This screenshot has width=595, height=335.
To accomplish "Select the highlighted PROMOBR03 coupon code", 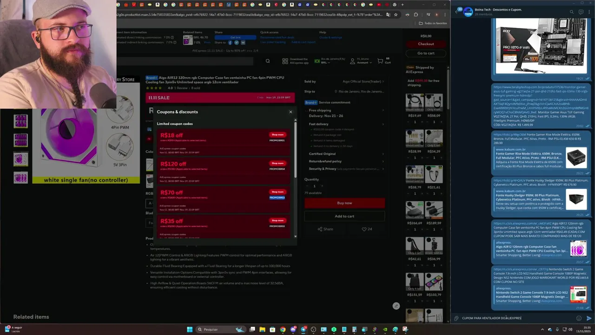I will tap(277, 197).
